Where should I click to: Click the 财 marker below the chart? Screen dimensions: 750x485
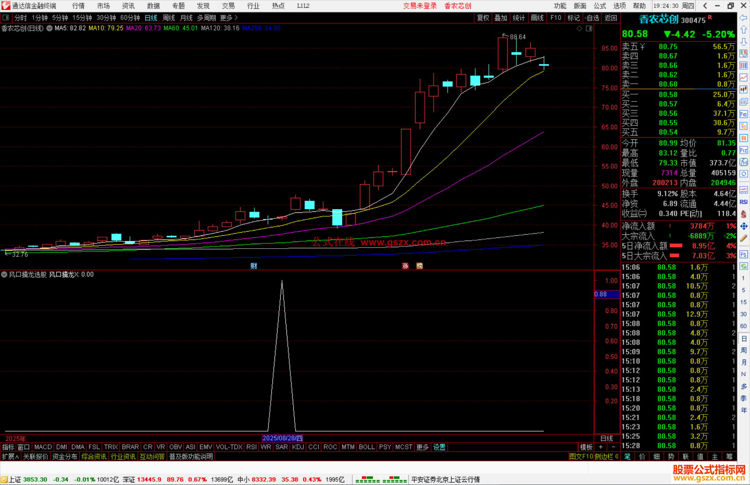[x=254, y=266]
